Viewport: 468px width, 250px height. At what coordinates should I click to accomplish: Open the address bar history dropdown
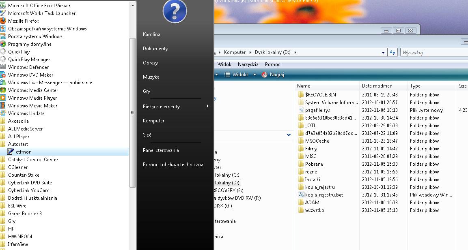(383, 52)
